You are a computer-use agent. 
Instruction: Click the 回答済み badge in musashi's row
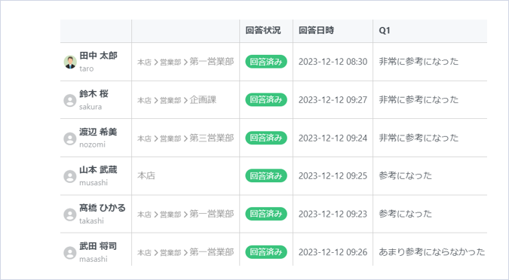tap(266, 175)
